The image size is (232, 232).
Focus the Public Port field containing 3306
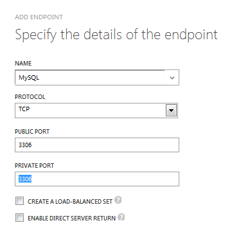(97, 145)
